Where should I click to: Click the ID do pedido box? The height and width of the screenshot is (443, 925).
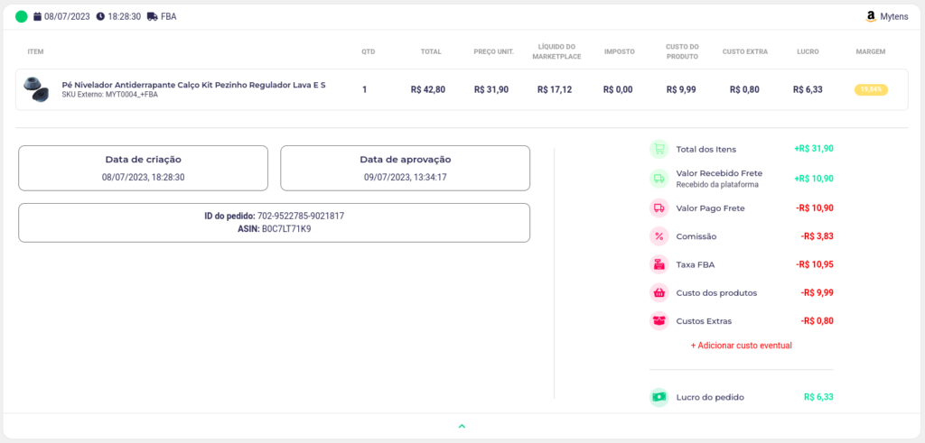274,223
